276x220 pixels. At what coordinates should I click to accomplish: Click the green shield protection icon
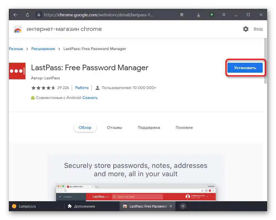212,15
